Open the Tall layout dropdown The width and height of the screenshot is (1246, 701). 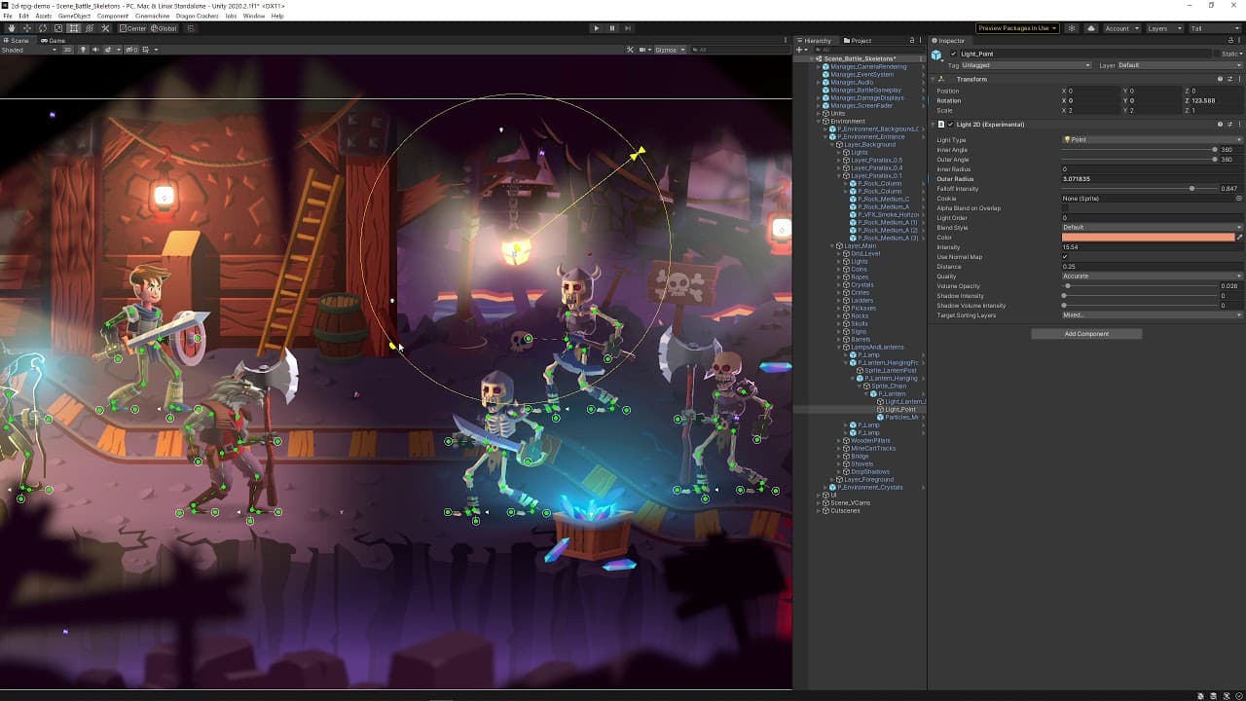click(1214, 28)
